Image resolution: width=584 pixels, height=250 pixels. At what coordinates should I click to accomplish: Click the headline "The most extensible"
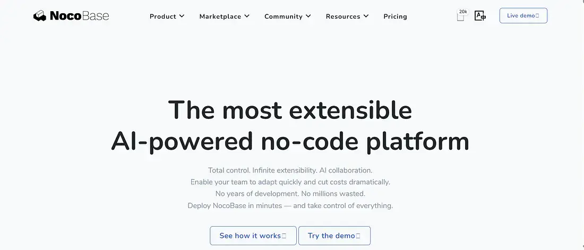(290, 110)
